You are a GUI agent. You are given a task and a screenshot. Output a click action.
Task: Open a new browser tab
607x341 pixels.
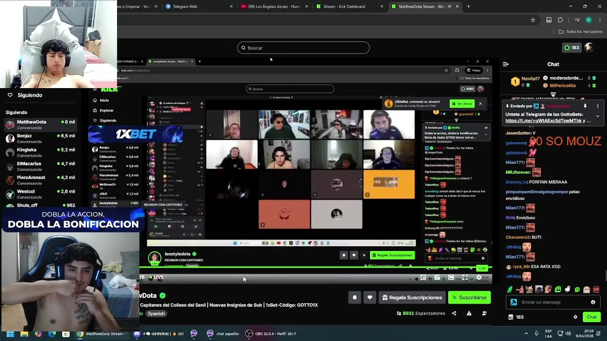pyautogui.click(x=469, y=7)
